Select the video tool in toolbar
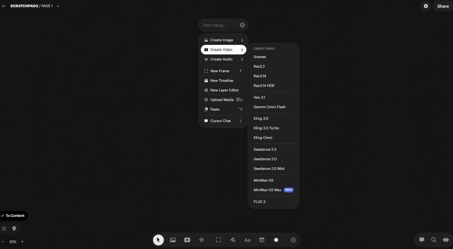The image size is (453, 249). point(187,240)
